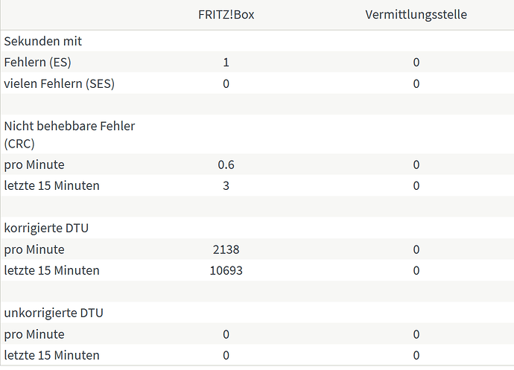Image resolution: width=514 pixels, height=370 pixels.
Task: Click the Nicht behebbare Fehler (CRC) heading
Action: pyautogui.click(x=69, y=135)
